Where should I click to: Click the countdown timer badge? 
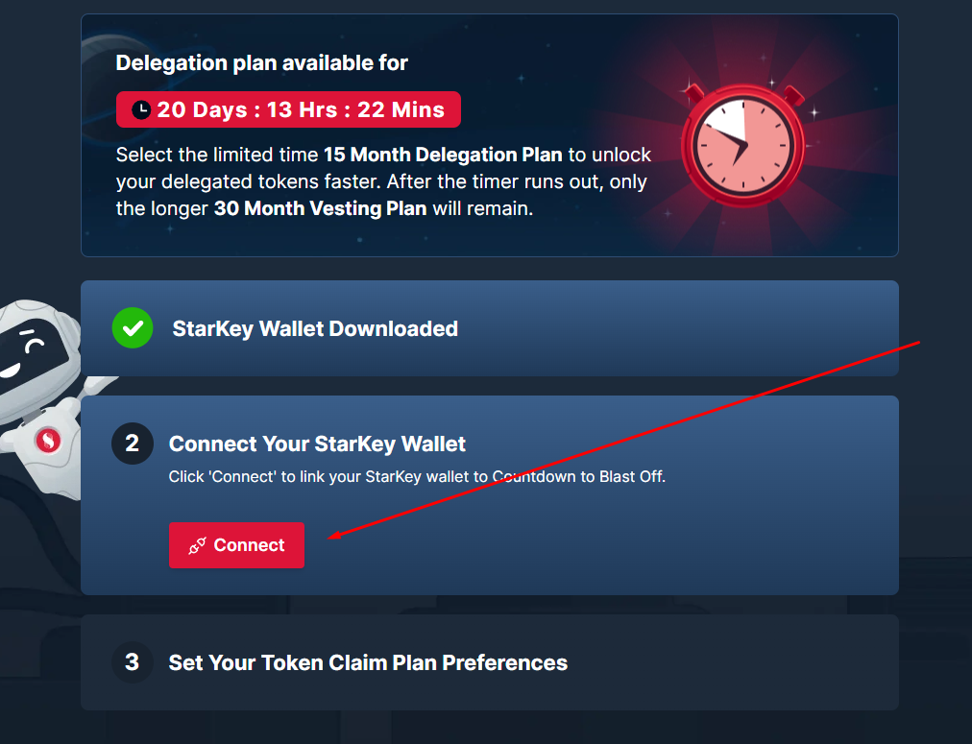tap(288, 109)
